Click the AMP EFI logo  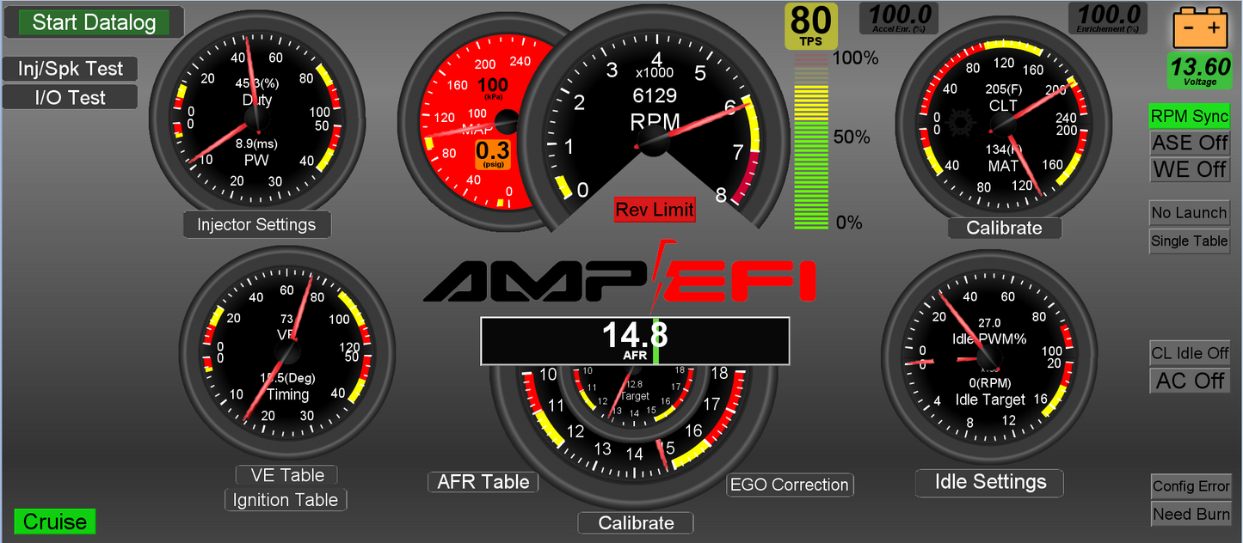(x=619, y=278)
